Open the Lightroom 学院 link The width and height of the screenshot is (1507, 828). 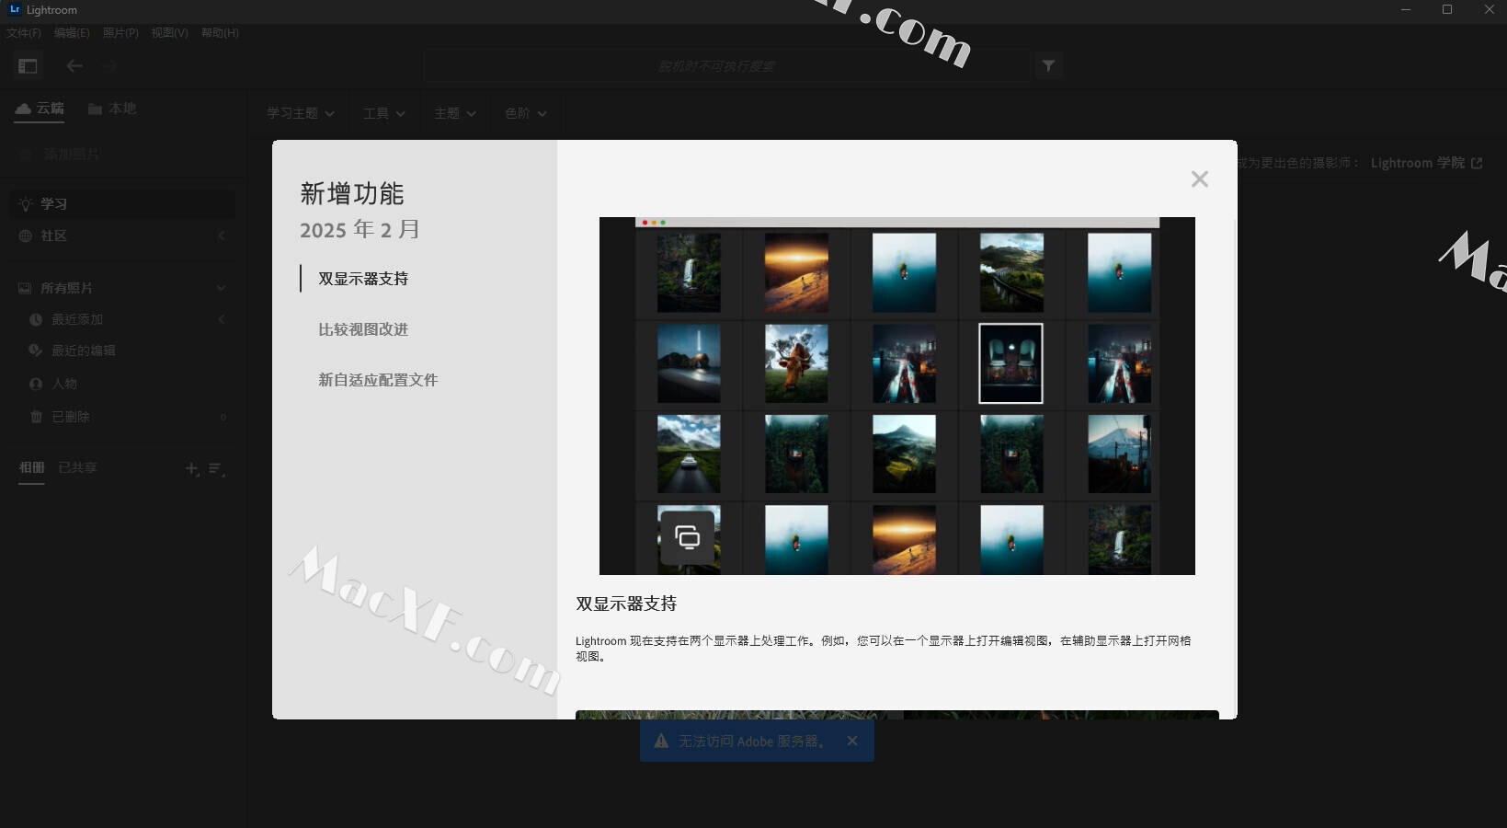pyautogui.click(x=1426, y=163)
